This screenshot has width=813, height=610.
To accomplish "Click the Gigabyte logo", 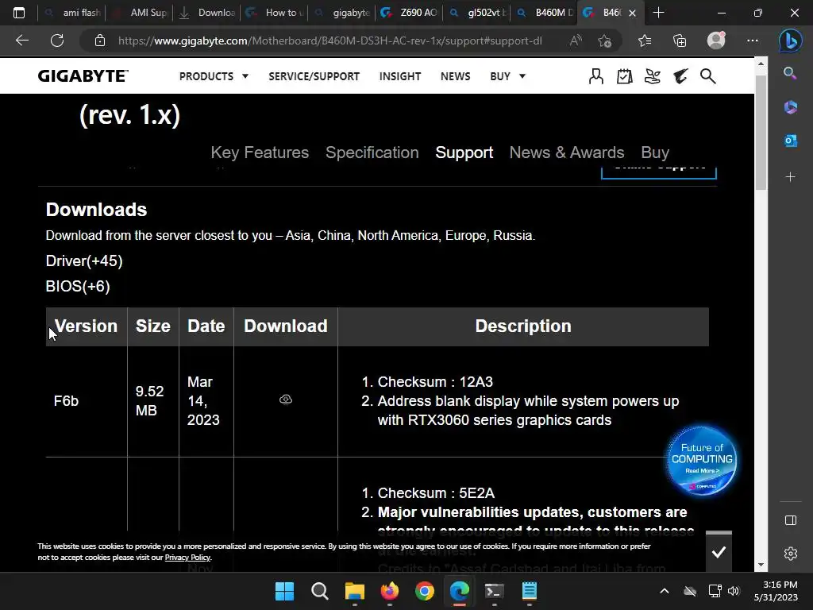I will click(83, 76).
